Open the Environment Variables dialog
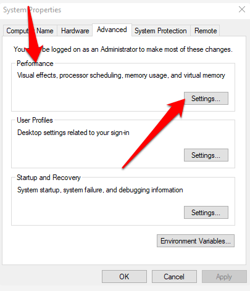250x291 pixels. point(196,240)
